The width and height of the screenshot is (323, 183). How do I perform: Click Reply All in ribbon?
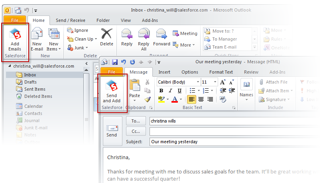pos(144,39)
